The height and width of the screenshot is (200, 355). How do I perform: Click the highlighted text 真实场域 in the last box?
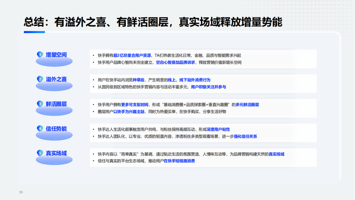tap(276, 154)
